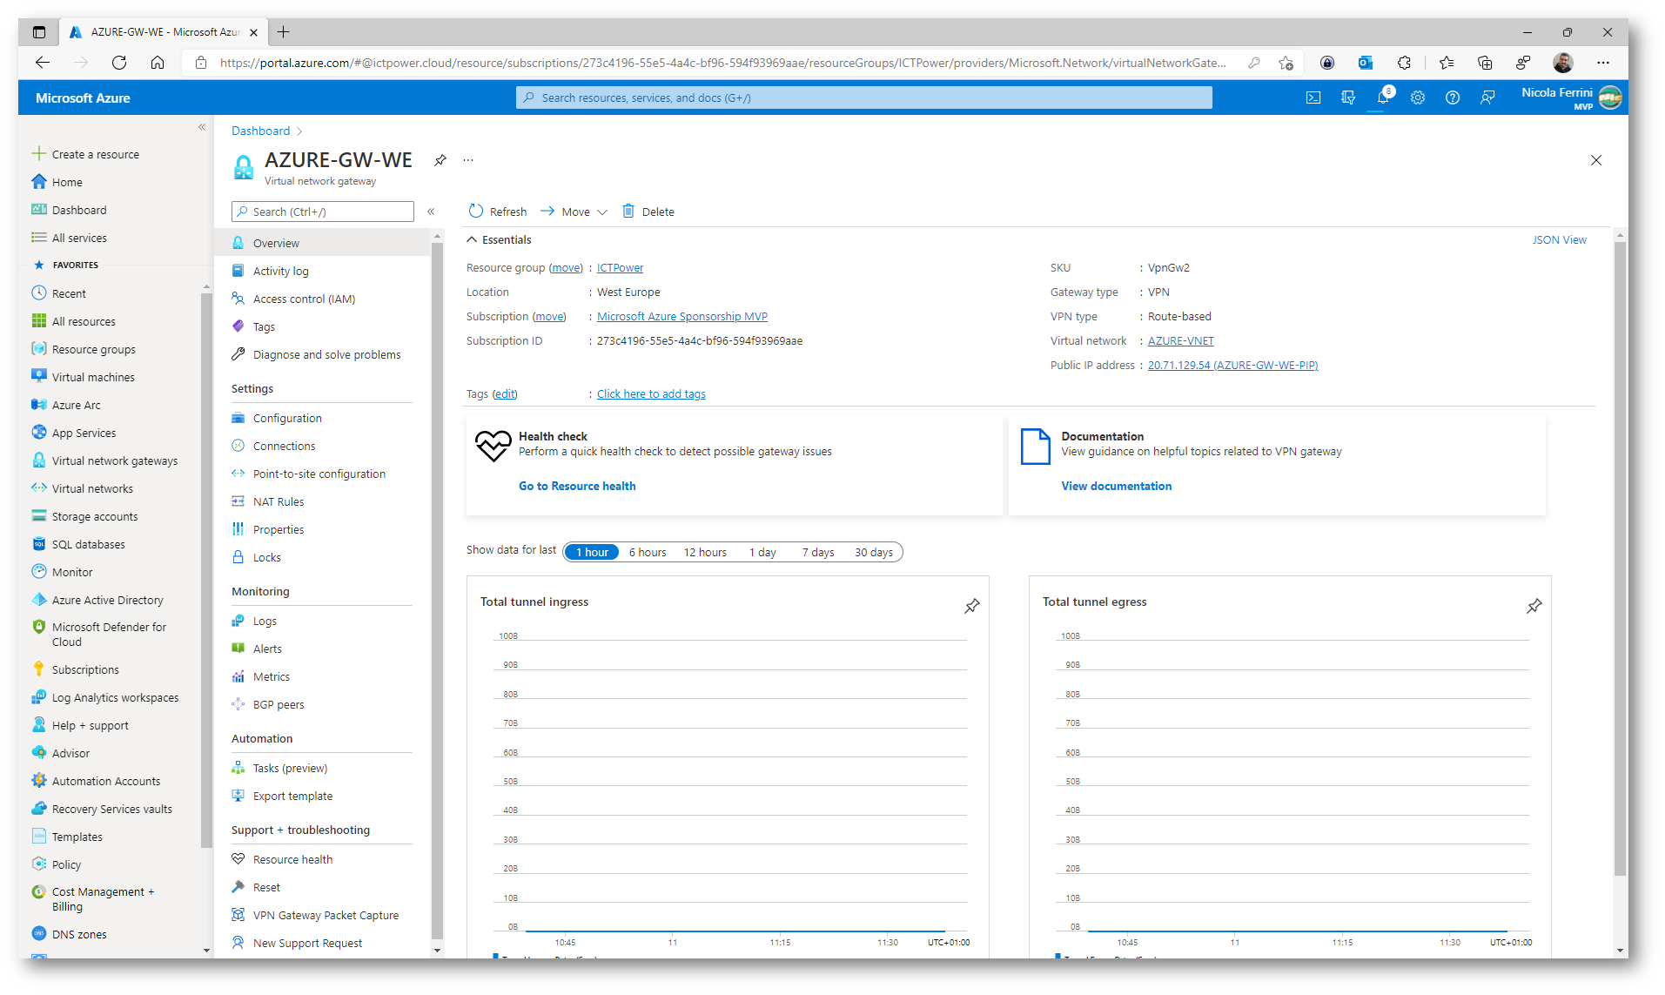
Task: Open Storage accounts in sidebar
Action: coord(95,516)
